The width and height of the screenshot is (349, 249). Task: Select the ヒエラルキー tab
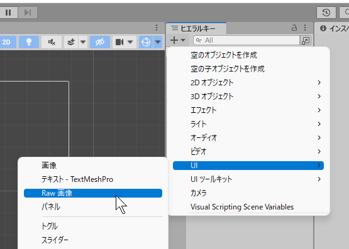(196, 28)
